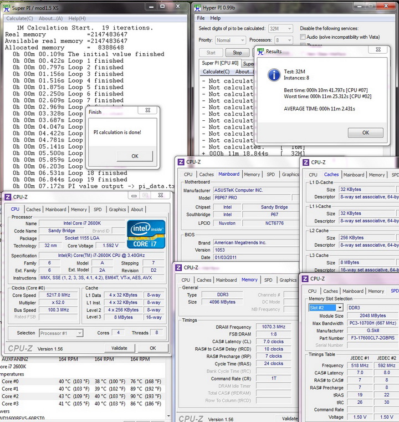Click the Z icon of the CPU-Z Caches window
Screen dimensions: 399x422
306,162
